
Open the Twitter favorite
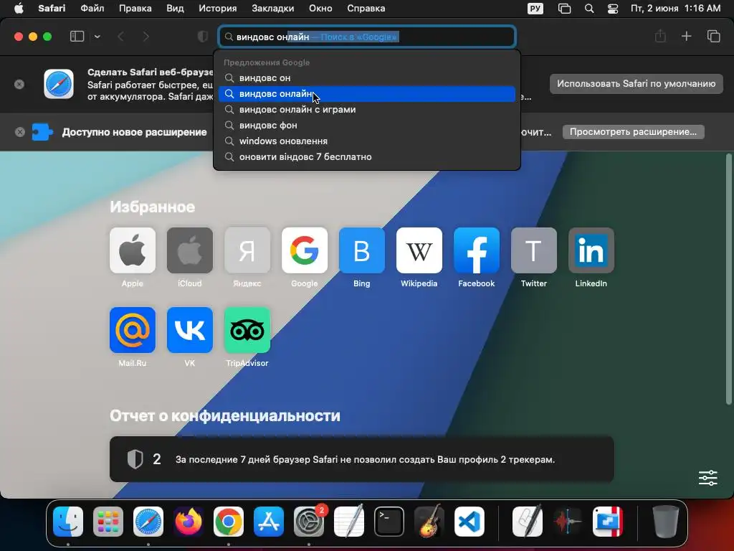click(x=533, y=250)
